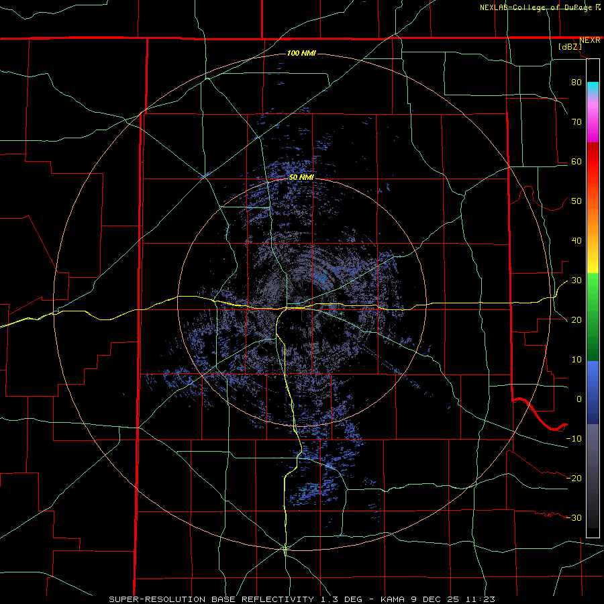Click the 60 value on the dBZ scale
604x604 pixels.
576,161
